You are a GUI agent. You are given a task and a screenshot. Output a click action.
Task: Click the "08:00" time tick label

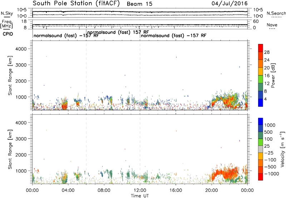point(104,190)
